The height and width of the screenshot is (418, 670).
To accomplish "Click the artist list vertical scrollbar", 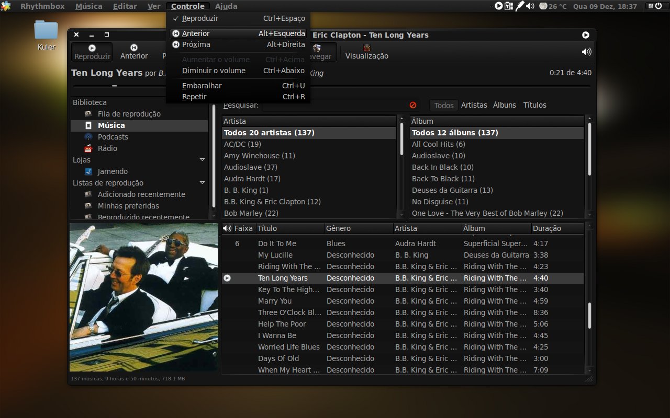I will click(x=401, y=167).
